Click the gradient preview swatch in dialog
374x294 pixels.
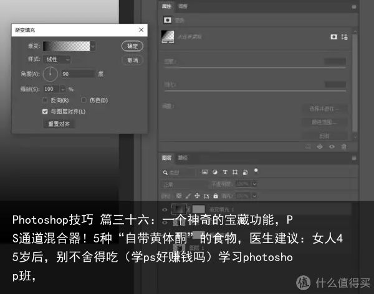[67, 46]
